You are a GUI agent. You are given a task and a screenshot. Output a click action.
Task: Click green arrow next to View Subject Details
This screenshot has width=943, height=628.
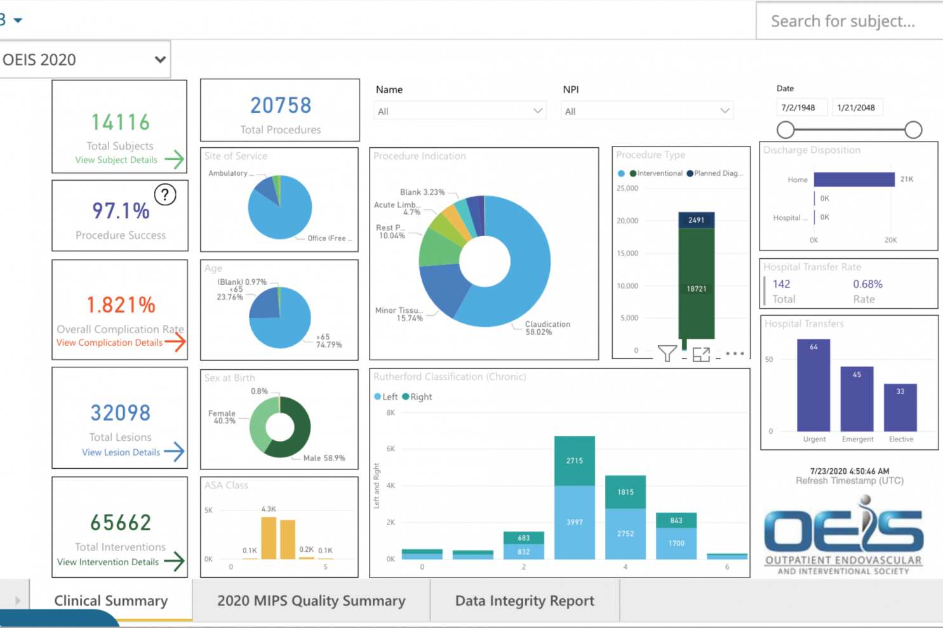[x=174, y=159]
